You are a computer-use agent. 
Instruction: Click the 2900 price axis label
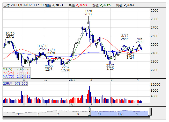155,11
